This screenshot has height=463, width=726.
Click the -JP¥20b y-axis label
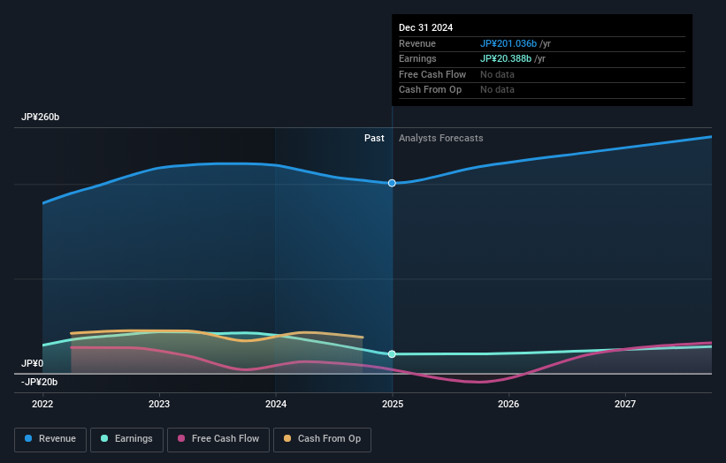click(40, 382)
